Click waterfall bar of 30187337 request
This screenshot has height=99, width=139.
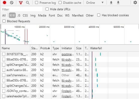coord(100,54)
